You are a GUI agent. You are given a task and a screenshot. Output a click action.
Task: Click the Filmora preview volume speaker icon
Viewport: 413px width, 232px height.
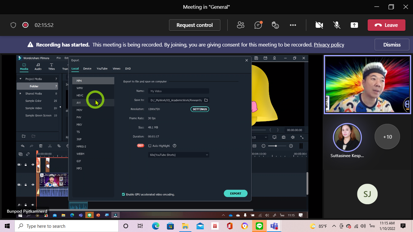tap(293, 137)
